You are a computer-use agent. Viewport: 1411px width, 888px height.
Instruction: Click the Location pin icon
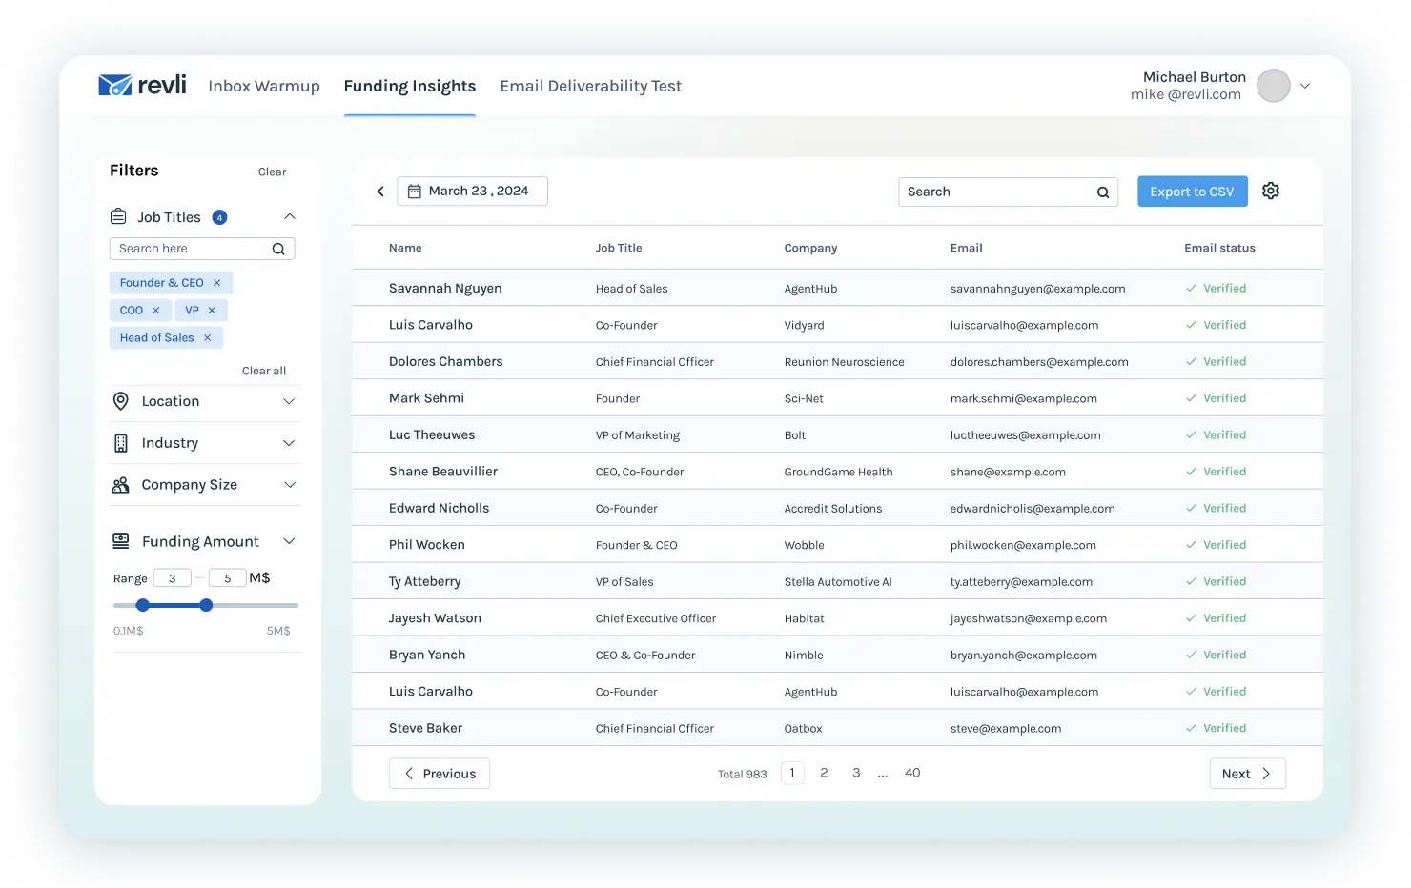(121, 401)
